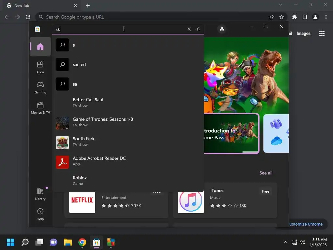333x250 pixels.
Task: Open a new Chrome tab
Action: [x=88, y=6]
